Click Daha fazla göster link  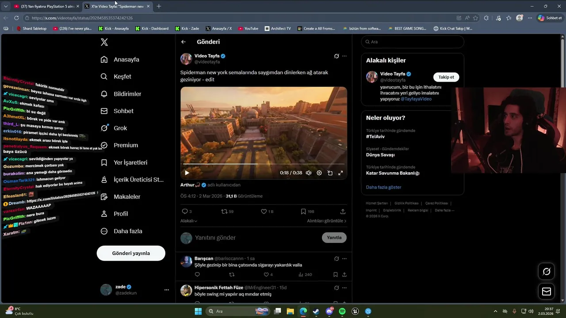(384, 187)
